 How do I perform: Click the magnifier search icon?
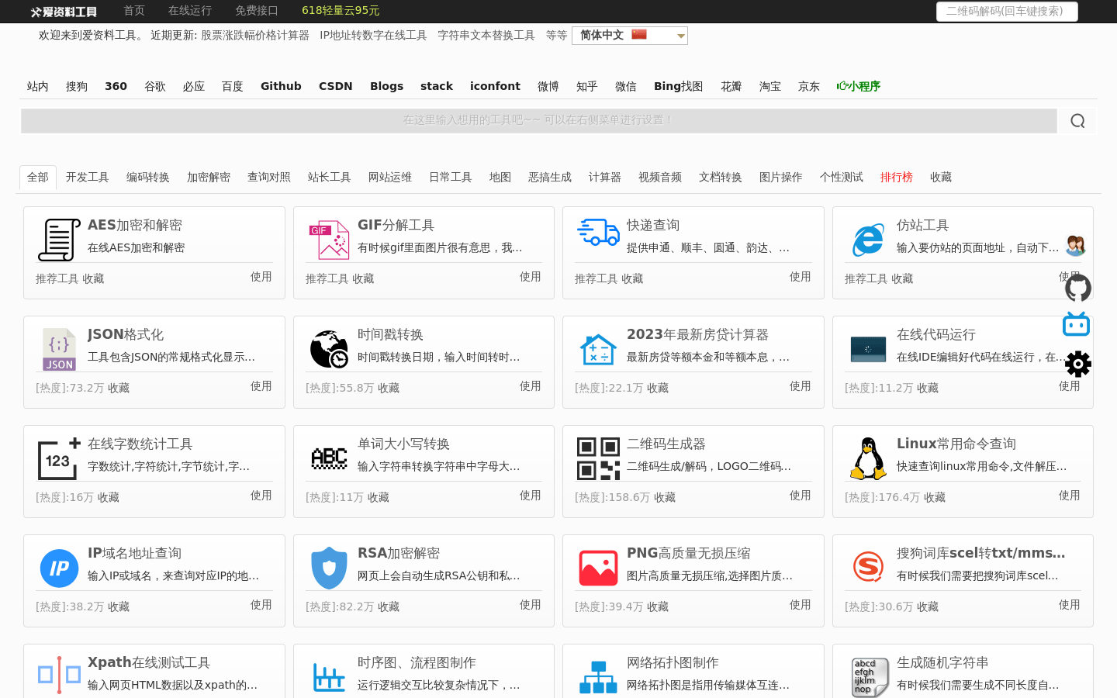click(1077, 121)
